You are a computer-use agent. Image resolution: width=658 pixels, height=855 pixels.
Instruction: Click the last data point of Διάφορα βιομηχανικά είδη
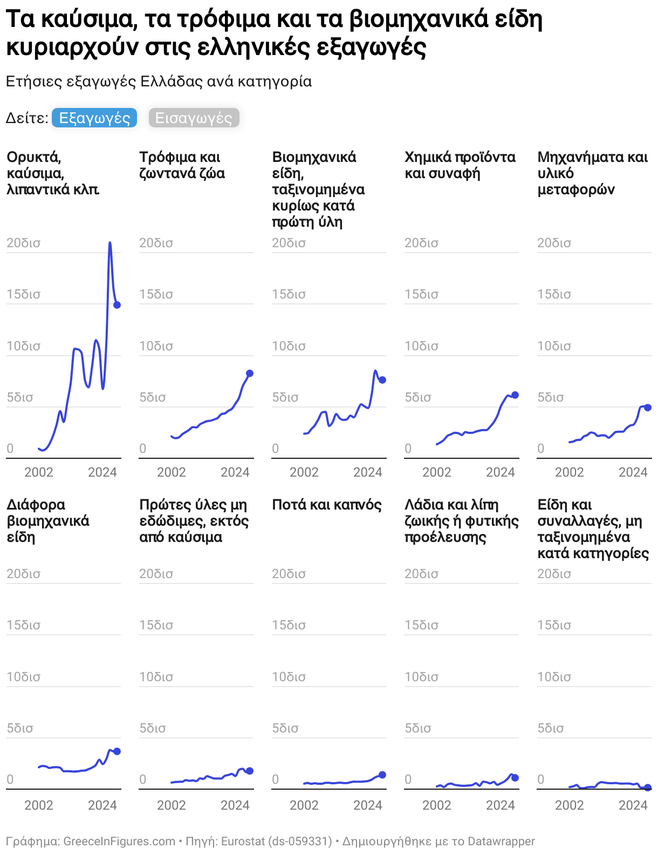pos(117,751)
